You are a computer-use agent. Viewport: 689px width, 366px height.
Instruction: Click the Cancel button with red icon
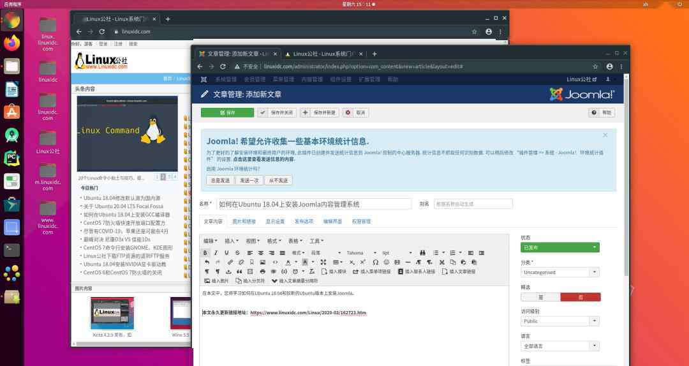point(355,112)
